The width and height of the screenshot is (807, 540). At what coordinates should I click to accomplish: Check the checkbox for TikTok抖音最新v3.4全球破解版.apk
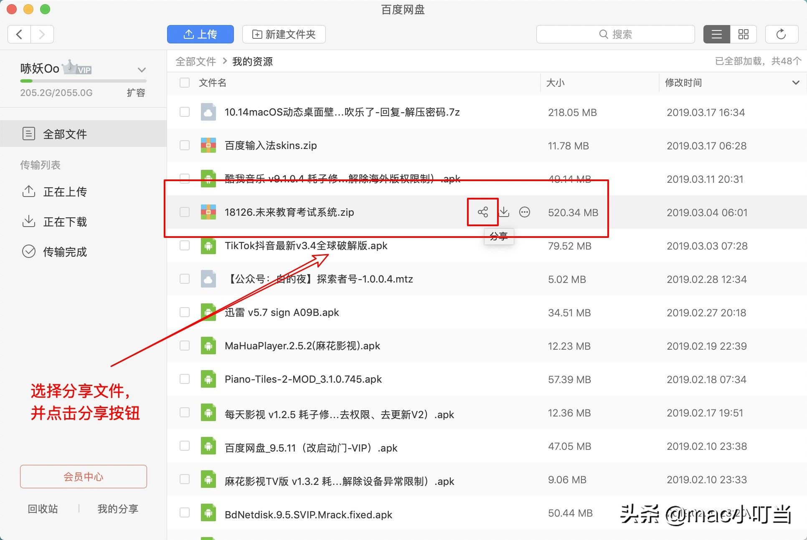tap(184, 246)
